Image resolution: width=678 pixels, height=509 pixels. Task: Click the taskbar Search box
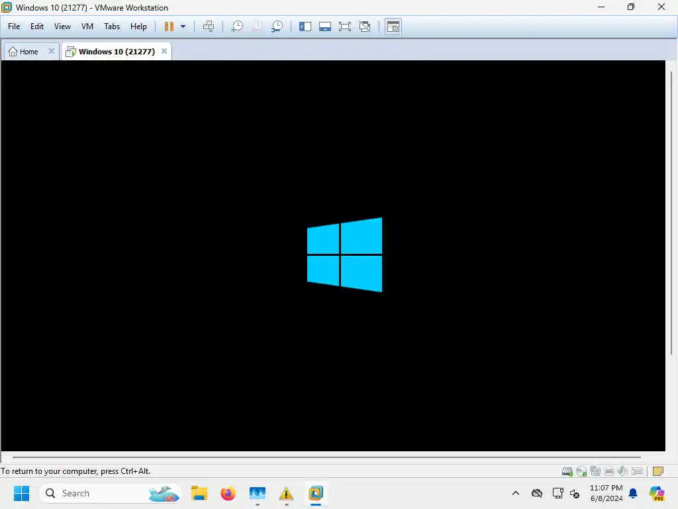coord(111,493)
